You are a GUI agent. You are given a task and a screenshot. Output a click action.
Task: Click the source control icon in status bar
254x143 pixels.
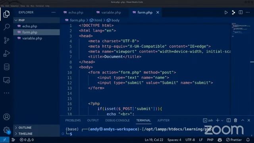click(13, 140)
